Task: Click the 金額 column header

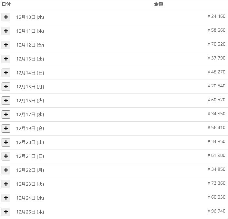Action: [x=159, y=5]
